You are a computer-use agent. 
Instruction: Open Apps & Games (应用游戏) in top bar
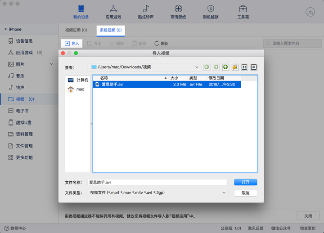click(x=113, y=12)
